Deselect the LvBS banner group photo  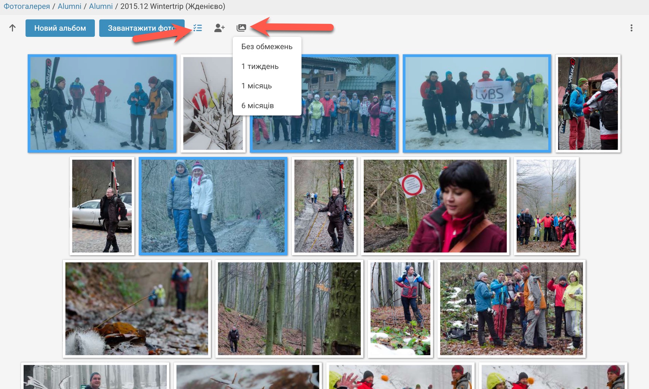click(x=477, y=103)
